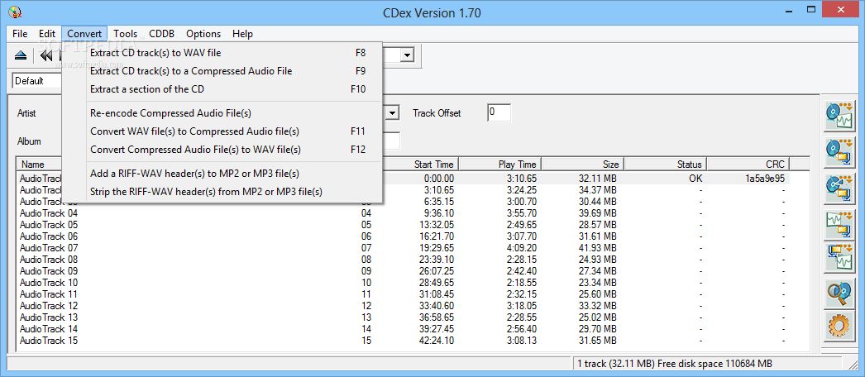
Task: Click the 23.34 MB size cell
Action: (x=596, y=282)
